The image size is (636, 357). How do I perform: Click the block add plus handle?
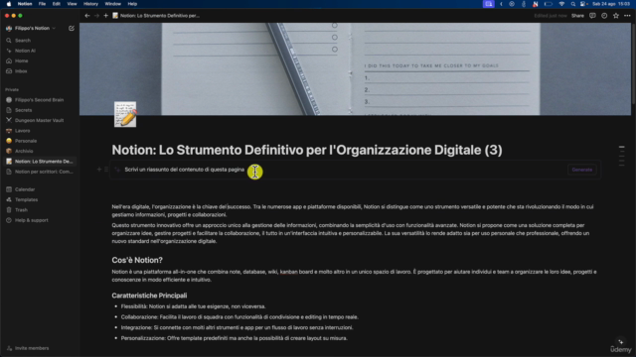click(99, 170)
